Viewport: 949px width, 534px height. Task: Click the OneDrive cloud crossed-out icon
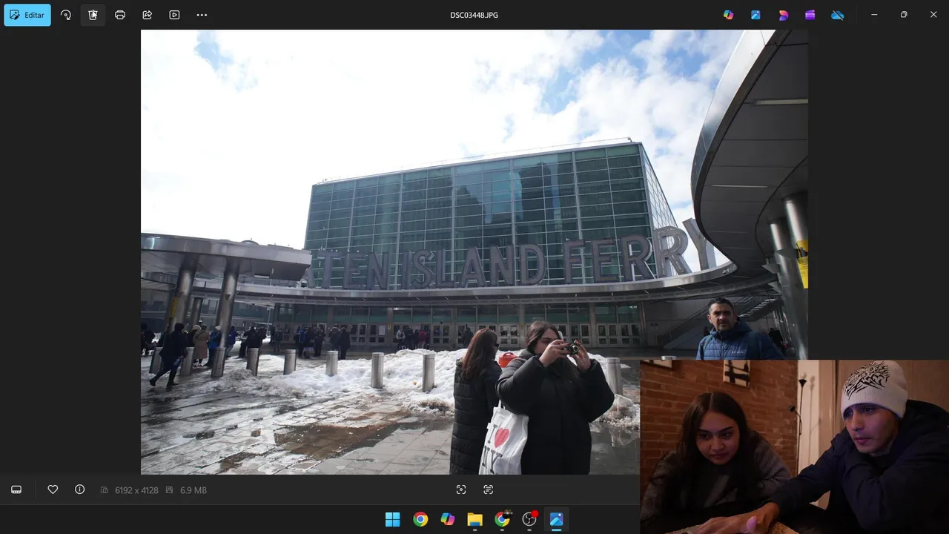[x=838, y=15]
